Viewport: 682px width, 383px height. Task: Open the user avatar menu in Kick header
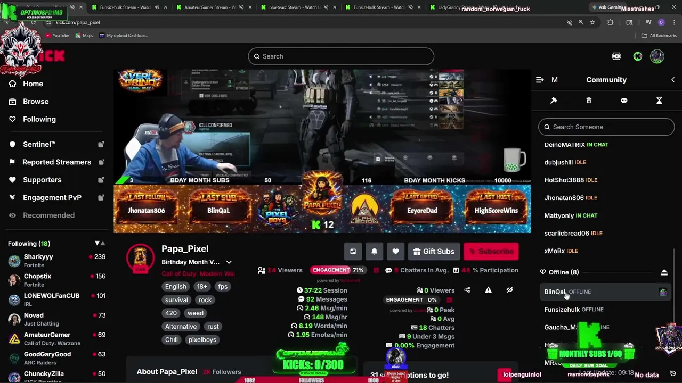657,56
